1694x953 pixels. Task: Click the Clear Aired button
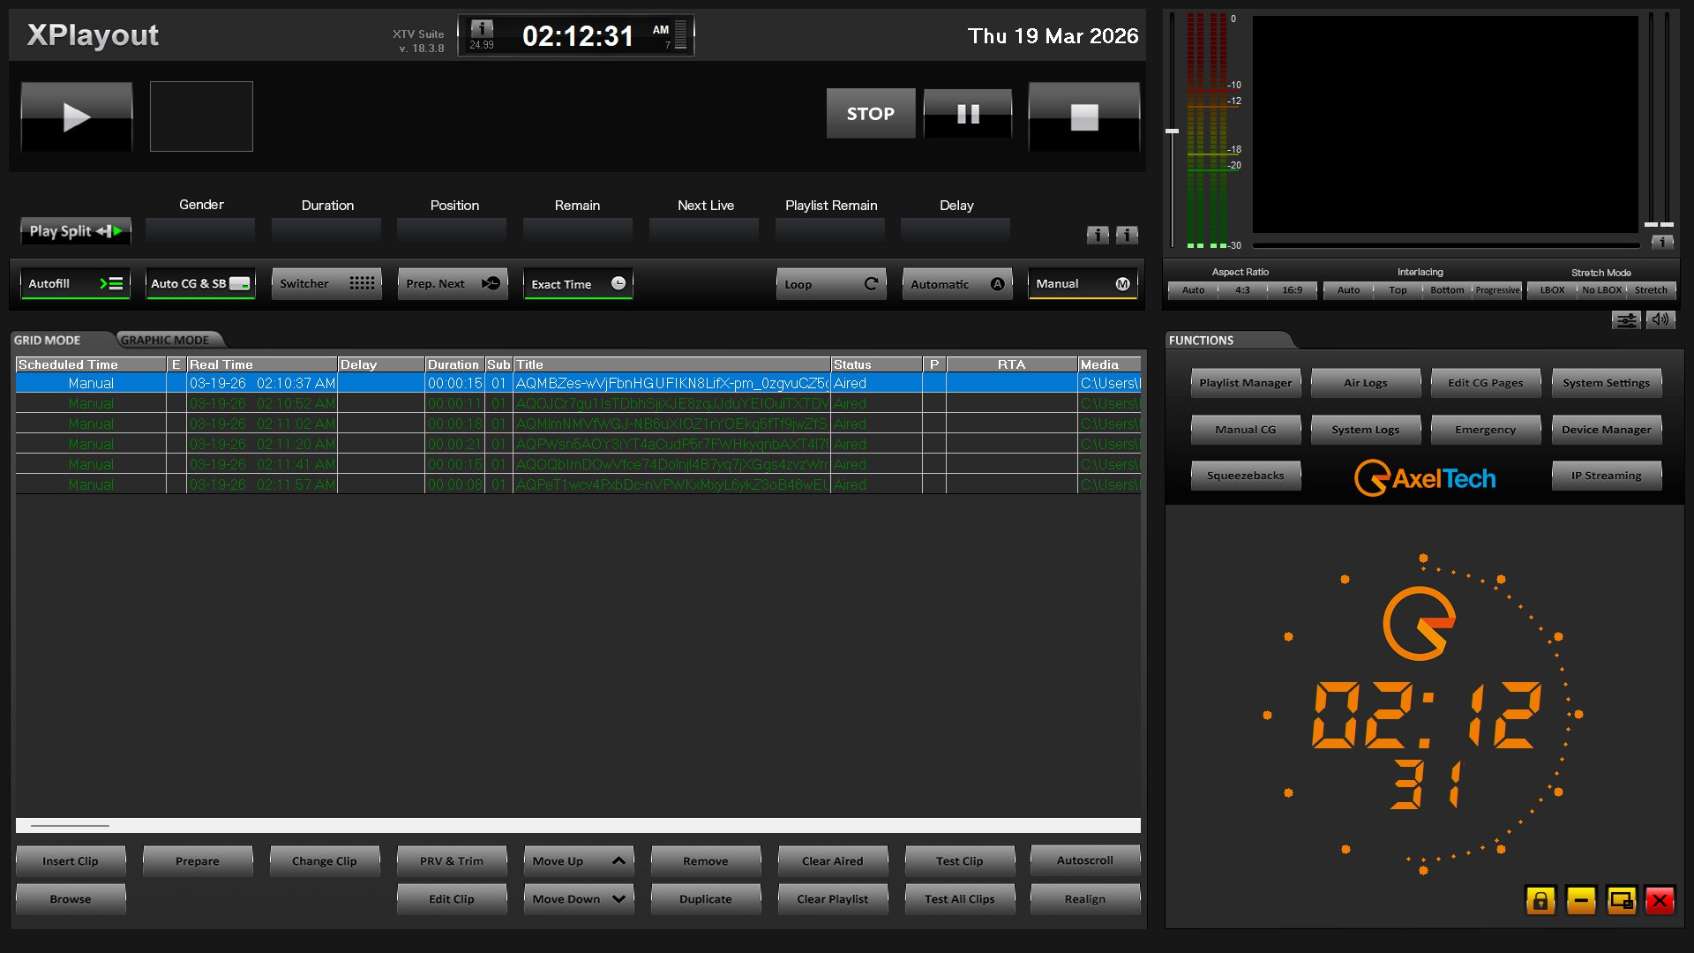[x=832, y=861]
